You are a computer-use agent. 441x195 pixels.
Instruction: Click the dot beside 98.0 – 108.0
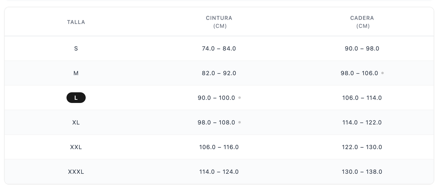(x=240, y=122)
